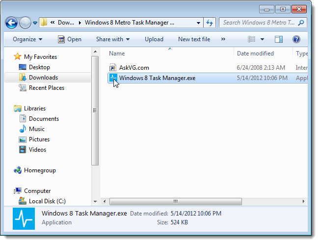This screenshot has width=319, height=243.
Task: Sort by the Type column header
Action: (301, 54)
